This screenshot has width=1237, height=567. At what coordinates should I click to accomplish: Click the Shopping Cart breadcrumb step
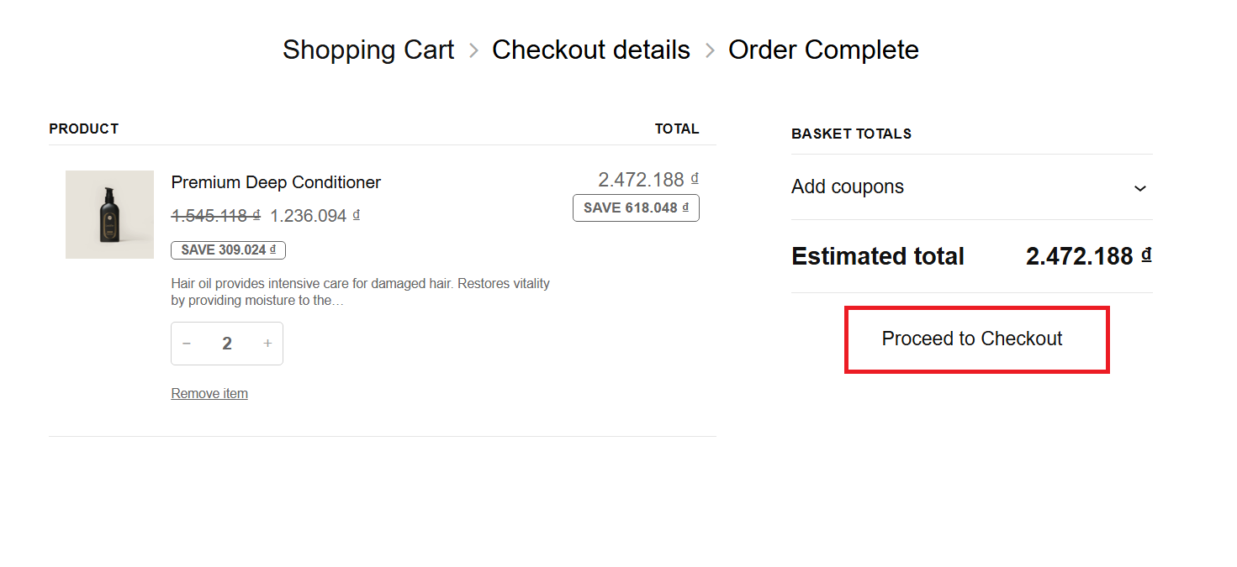[x=367, y=50]
